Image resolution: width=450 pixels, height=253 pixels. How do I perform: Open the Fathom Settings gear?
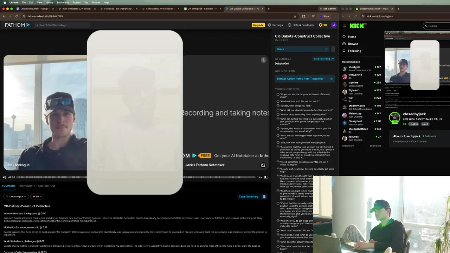tap(275, 25)
